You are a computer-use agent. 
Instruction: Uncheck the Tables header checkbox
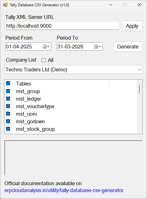tap(8, 83)
